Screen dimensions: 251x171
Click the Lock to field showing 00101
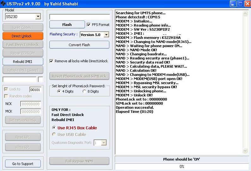(35, 90)
